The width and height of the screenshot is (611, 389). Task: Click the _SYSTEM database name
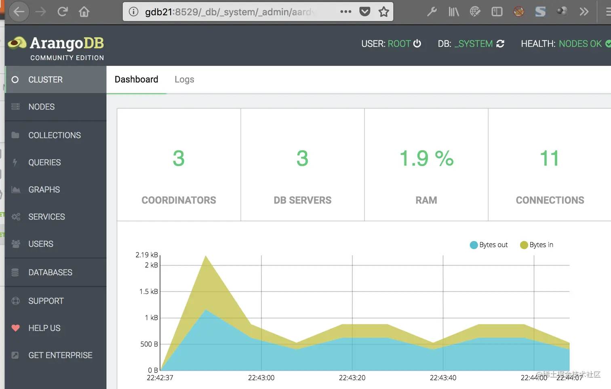tap(474, 44)
